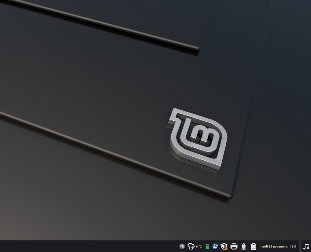Toggle the night light applet icon
311x252 pixels.
point(182,246)
